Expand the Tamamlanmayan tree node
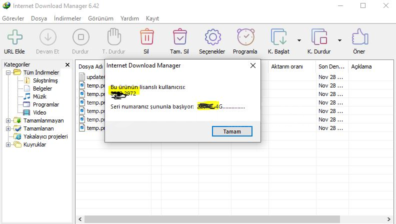The width and height of the screenshot is (396, 224). 8,120
